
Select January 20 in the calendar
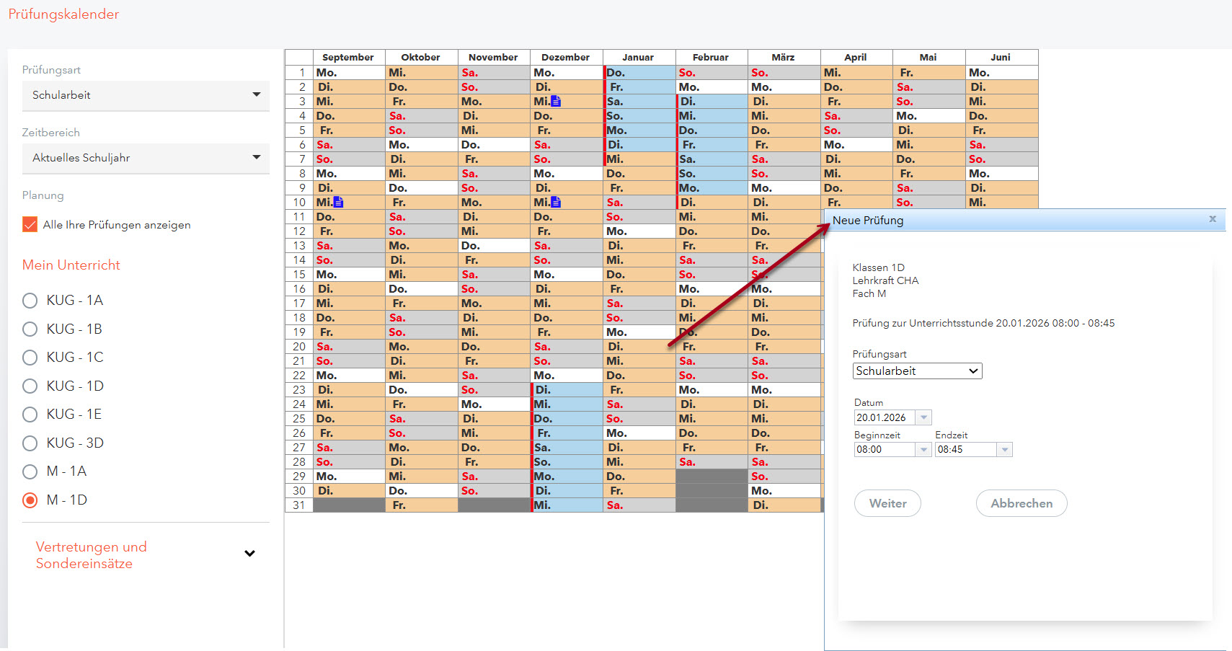639,347
